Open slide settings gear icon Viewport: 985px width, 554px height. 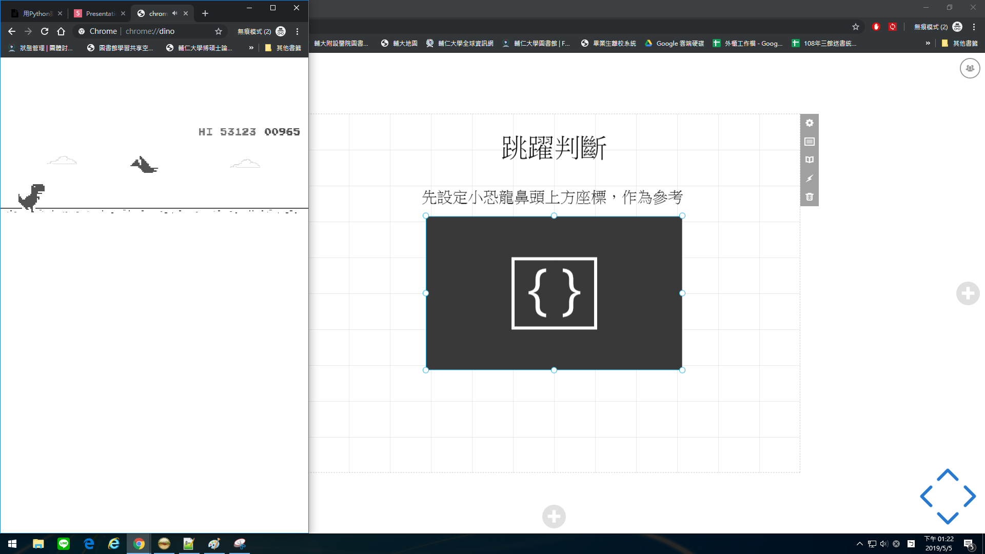[x=809, y=123]
